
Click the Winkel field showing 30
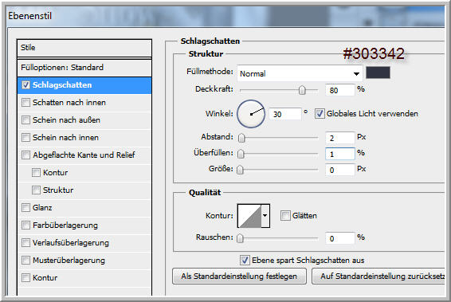point(285,114)
